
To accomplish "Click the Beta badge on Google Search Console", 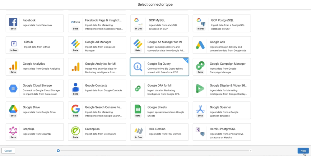I will (x=75, y=116).
